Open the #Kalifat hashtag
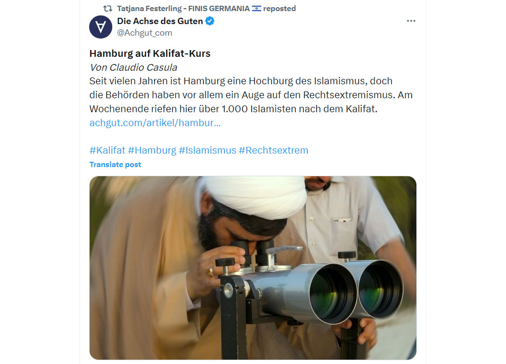 pyautogui.click(x=107, y=150)
